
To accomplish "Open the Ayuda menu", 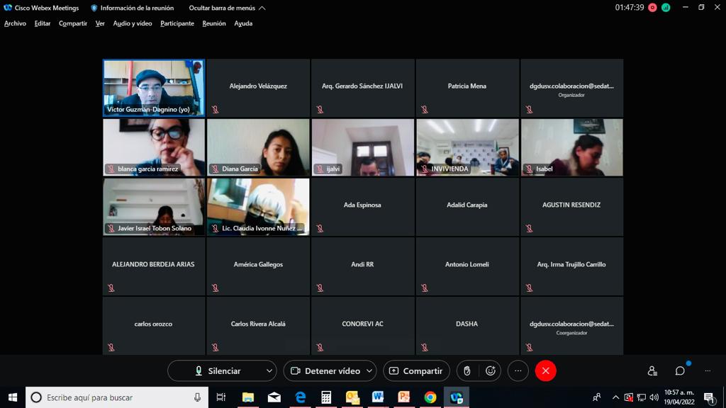I will [243, 23].
